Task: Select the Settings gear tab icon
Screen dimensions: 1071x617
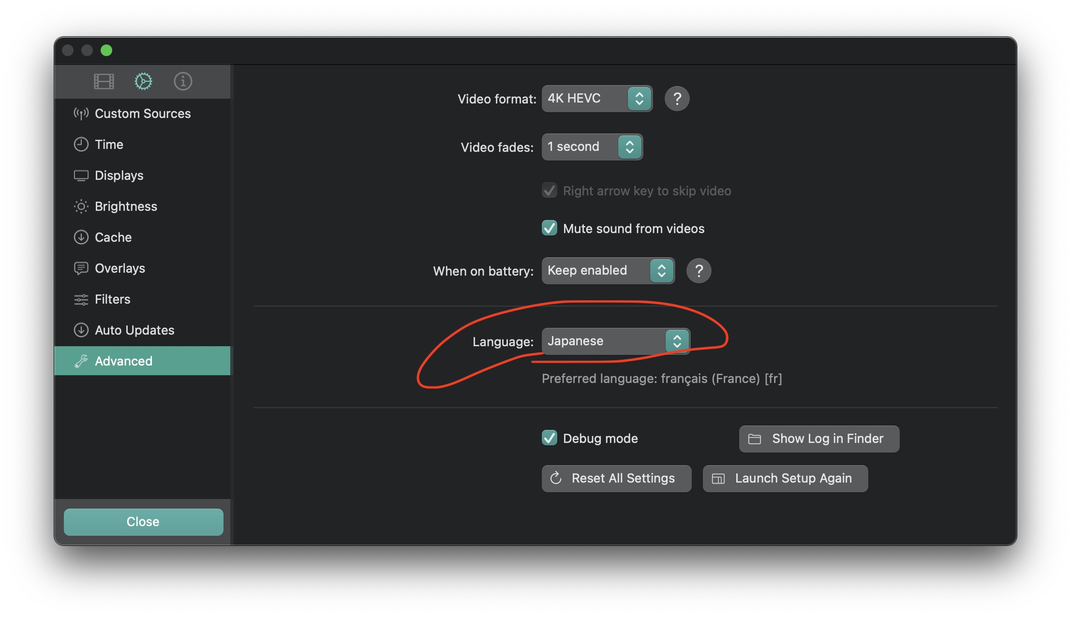Action: click(143, 81)
